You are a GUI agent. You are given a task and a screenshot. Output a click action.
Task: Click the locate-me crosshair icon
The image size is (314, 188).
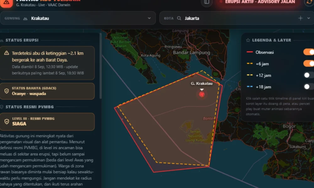[300, 18]
